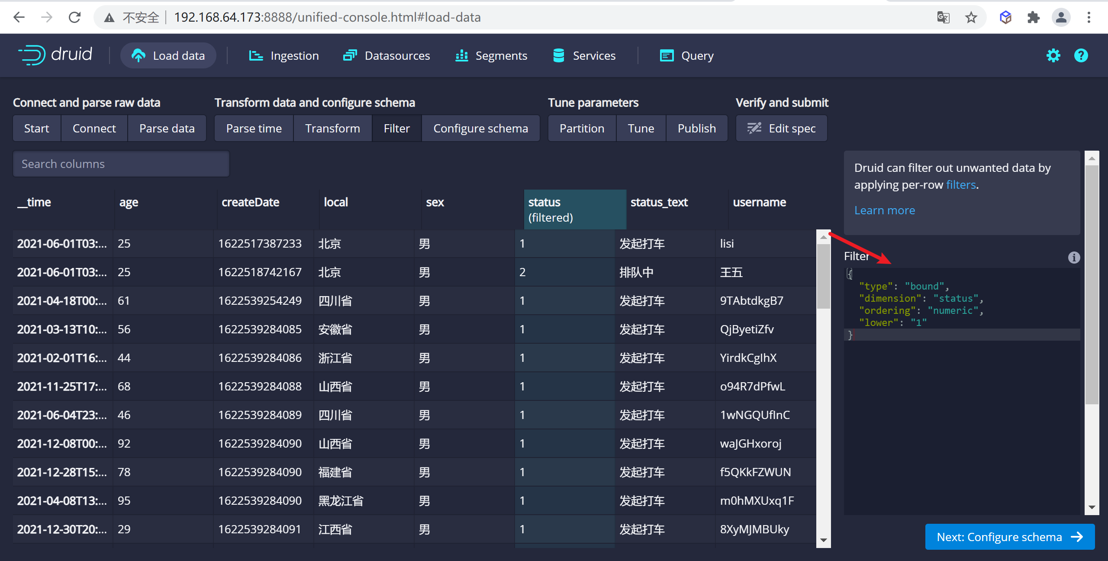Image resolution: width=1108 pixels, height=561 pixels.
Task: Select the status filtered column header
Action: coord(575,210)
